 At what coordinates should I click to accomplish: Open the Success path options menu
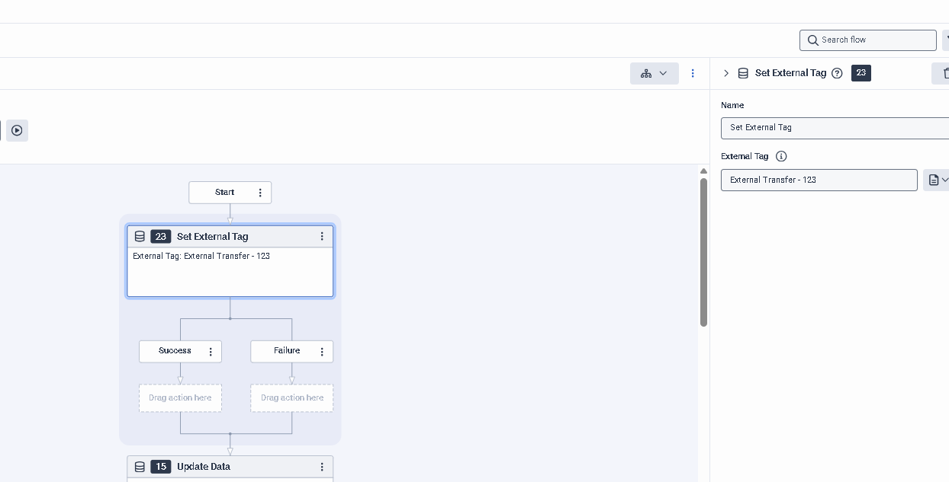coord(211,352)
